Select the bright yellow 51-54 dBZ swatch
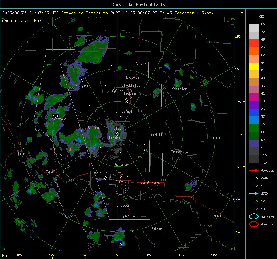Image resolution: width=277 pixels, height=259 pixels. 254,66
